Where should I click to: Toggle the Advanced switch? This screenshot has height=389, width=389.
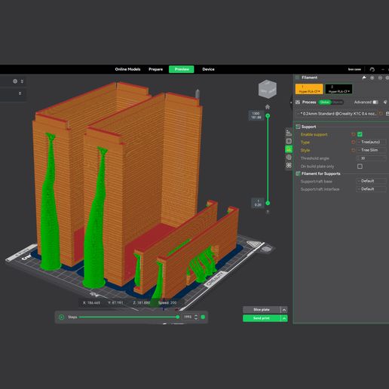[x=375, y=103]
